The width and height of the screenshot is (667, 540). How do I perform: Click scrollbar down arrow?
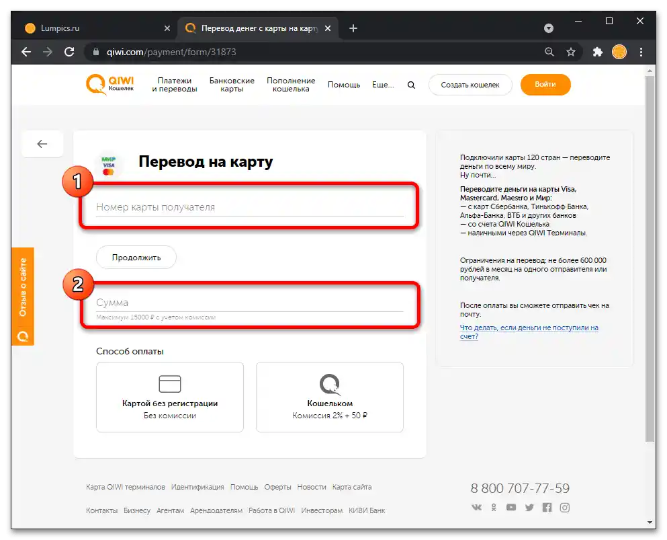pyautogui.click(x=650, y=522)
